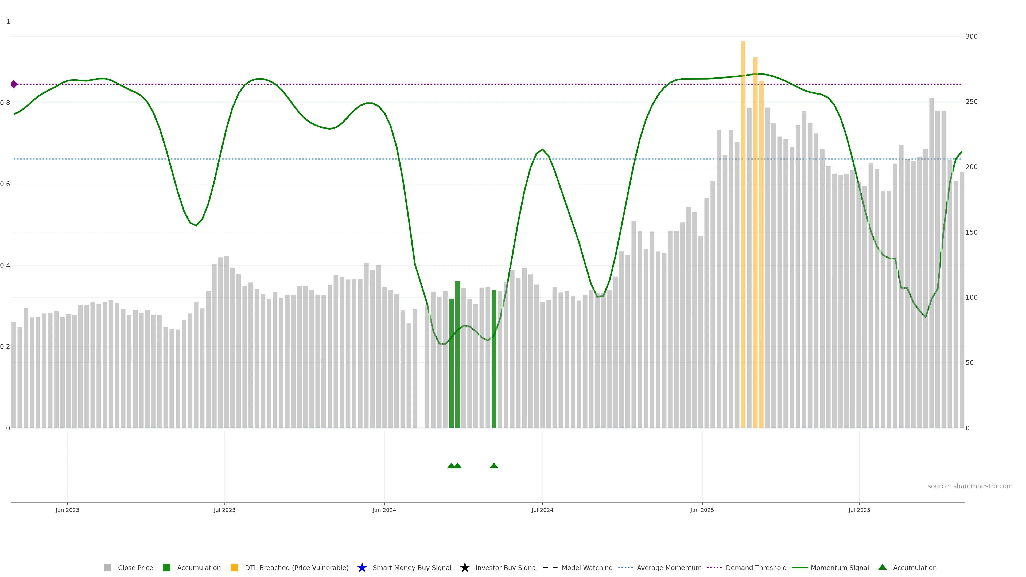This screenshot has width=1026, height=577.
Task: Click the source sharemaestro.com text
Action: coord(970,486)
